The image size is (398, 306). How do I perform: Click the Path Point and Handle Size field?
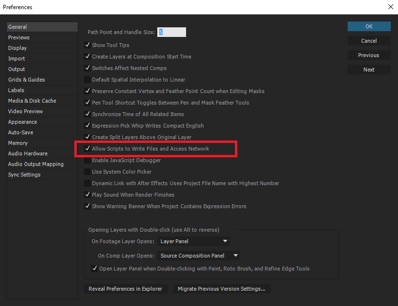point(172,32)
